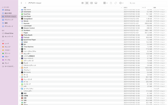Sort by the kind column header

click(x=155, y=8)
